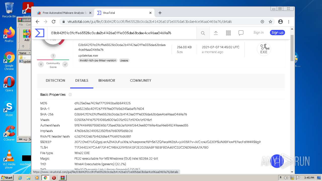This screenshot has width=322, height=181.
Task: Click the Chrome back arrow
Action: tap(37, 22)
